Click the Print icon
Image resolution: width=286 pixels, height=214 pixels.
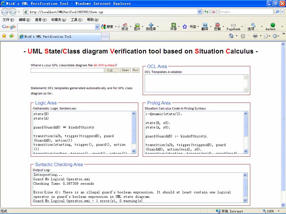pos(255,36)
